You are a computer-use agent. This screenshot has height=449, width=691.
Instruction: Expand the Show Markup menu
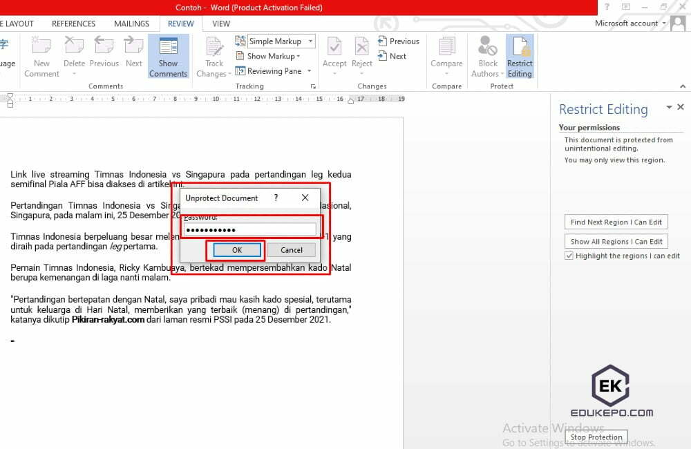272,56
